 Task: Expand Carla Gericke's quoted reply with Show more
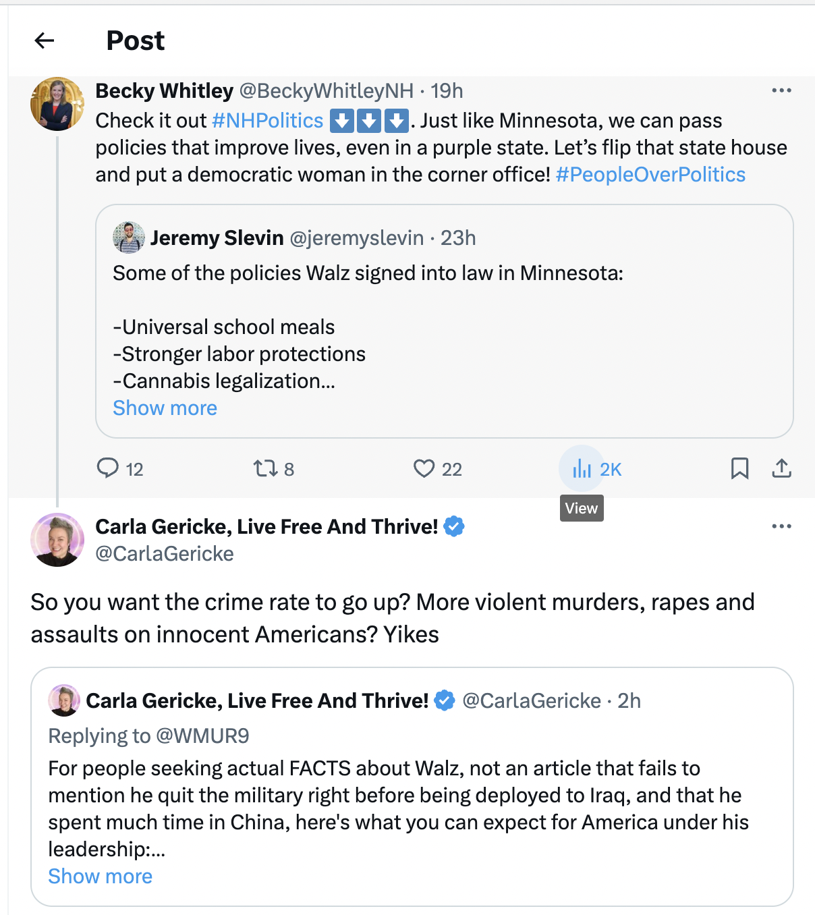[x=100, y=877]
